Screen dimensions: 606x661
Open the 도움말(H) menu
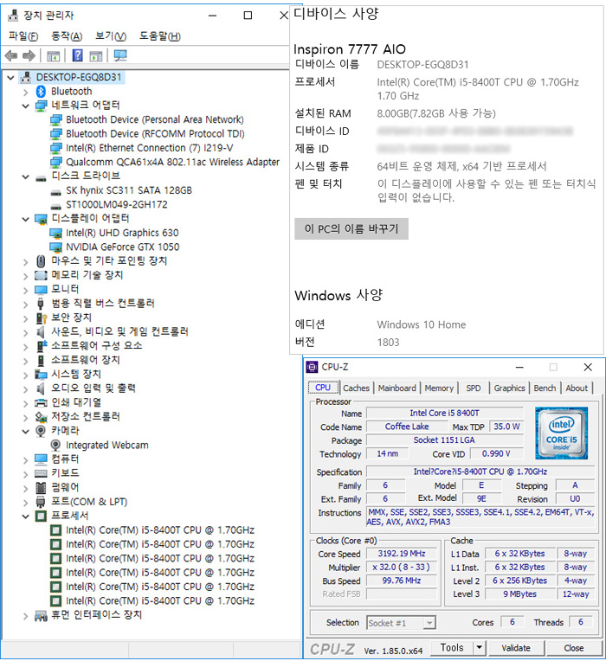point(160,36)
